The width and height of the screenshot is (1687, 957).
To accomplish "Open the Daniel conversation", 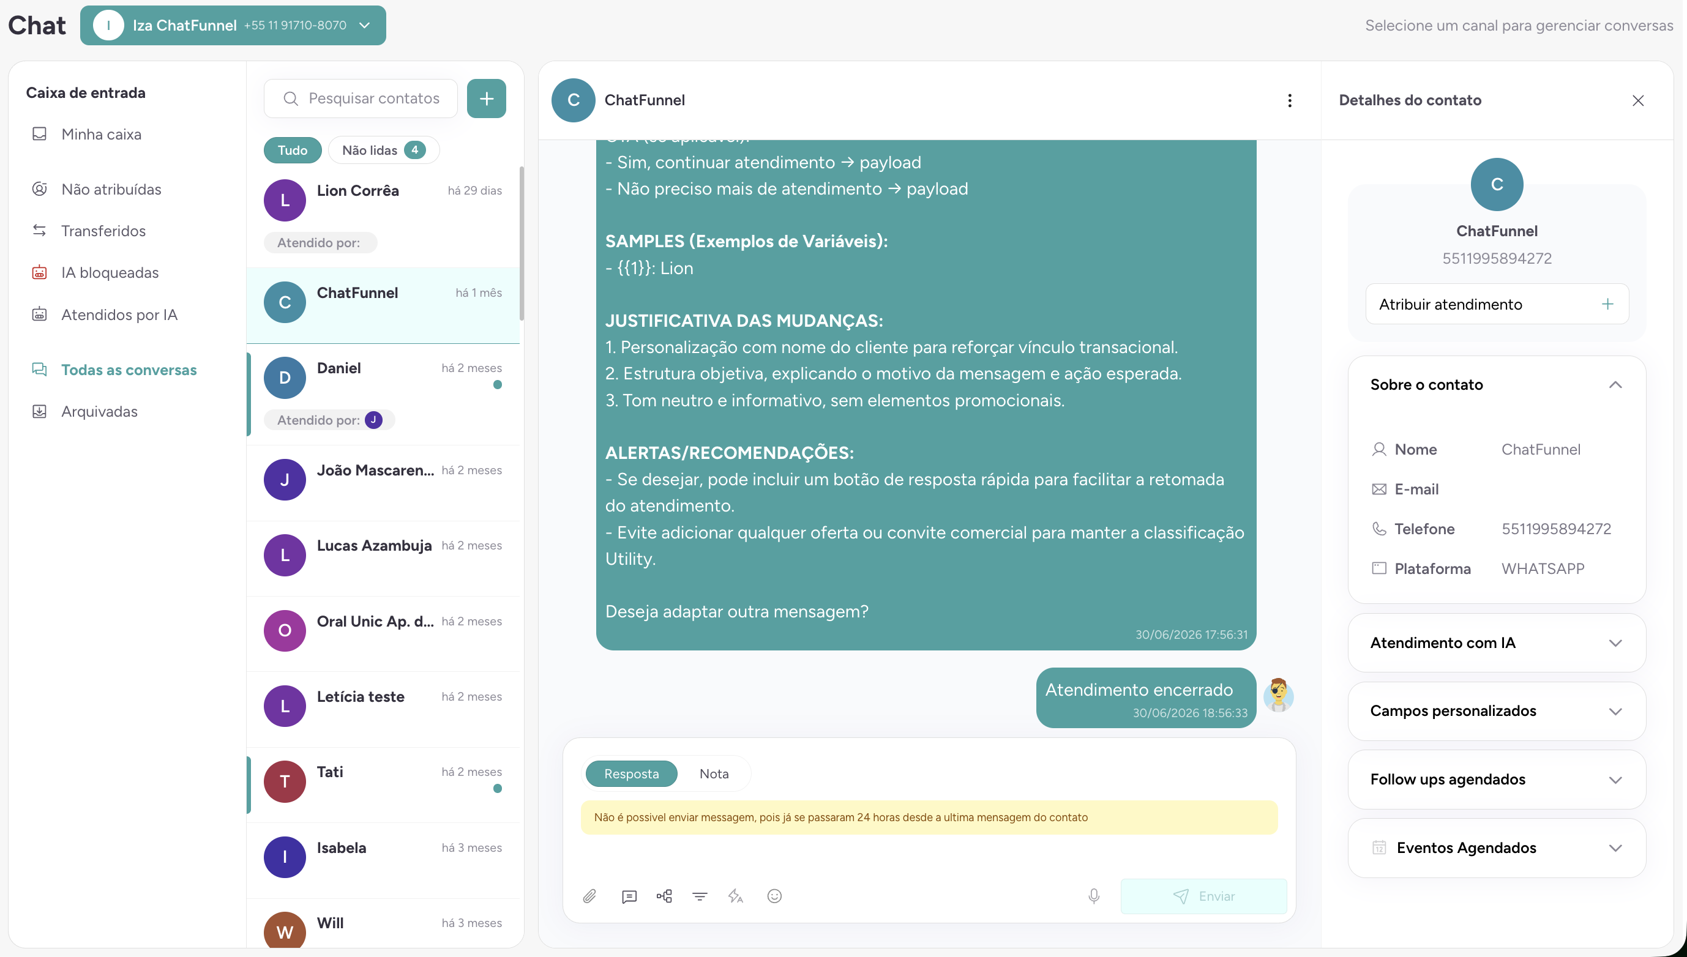I will click(x=383, y=395).
